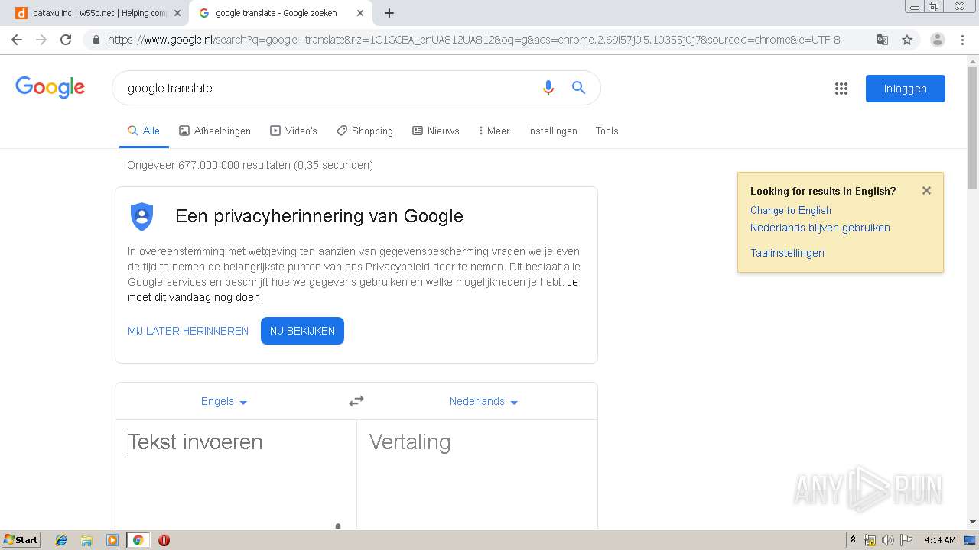979x550 pixels.
Task: Open the Windows Start button
Action: [21, 539]
